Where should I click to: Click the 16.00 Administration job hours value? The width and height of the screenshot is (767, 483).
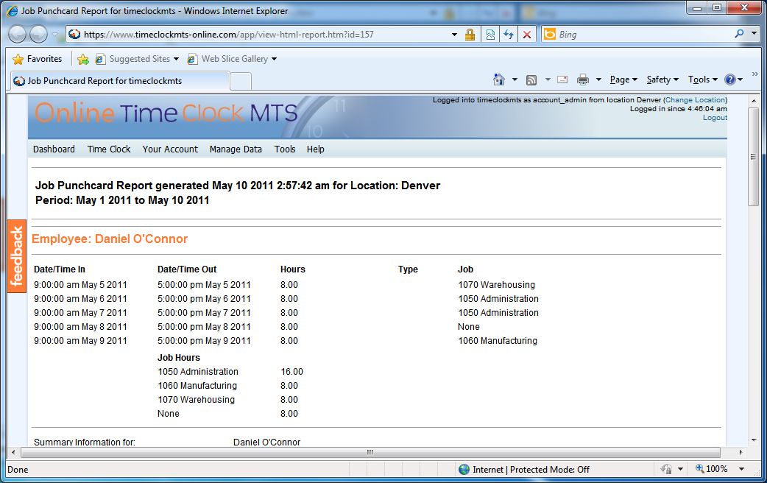click(291, 371)
